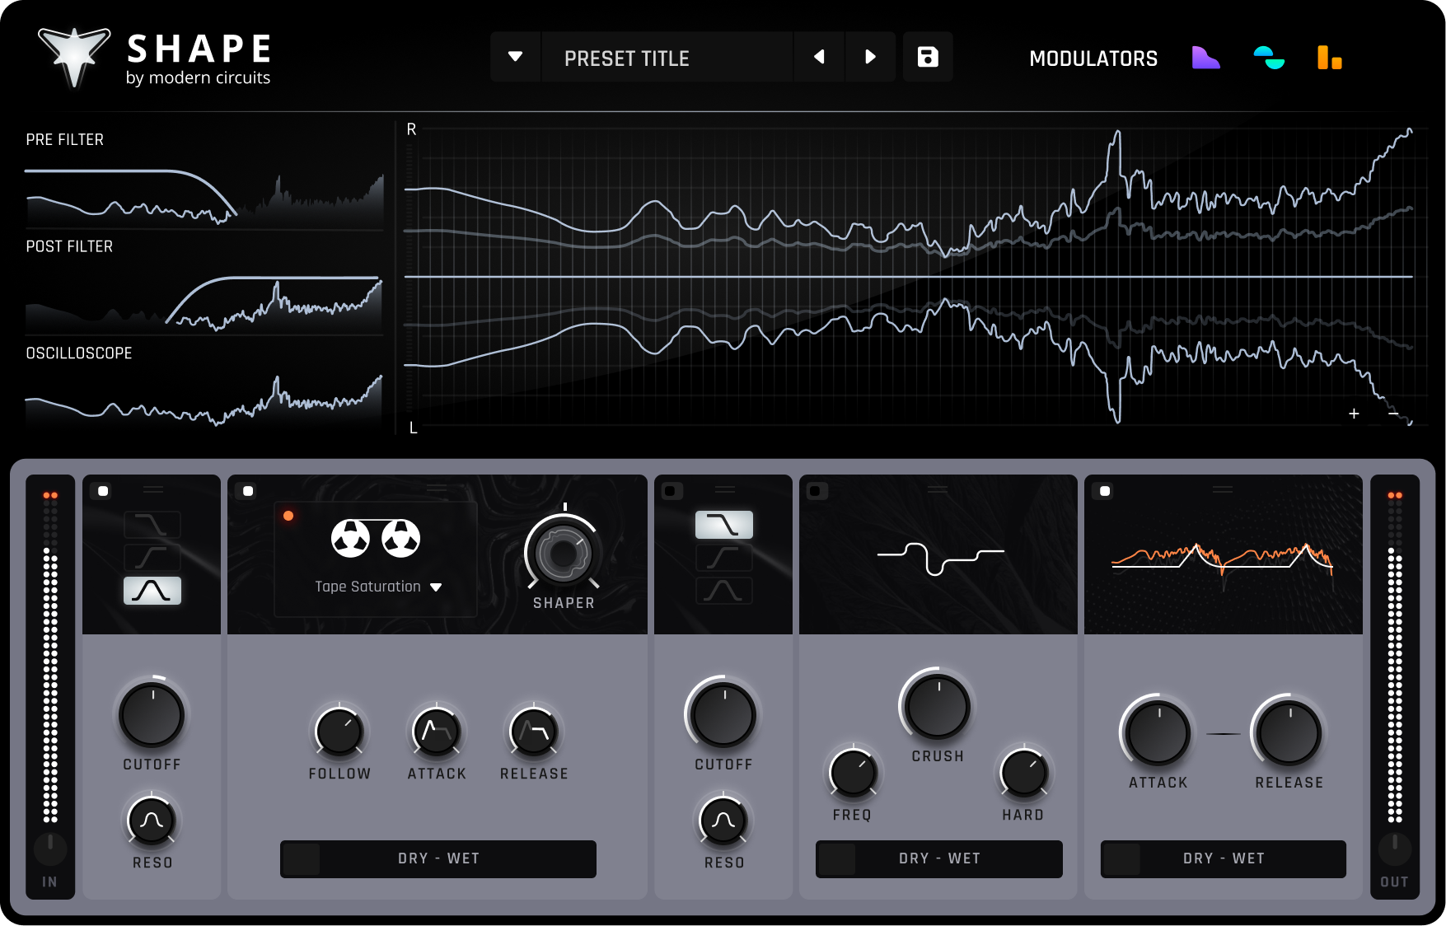Select low-pass type in post filter
The image size is (1446, 926).
click(x=724, y=525)
